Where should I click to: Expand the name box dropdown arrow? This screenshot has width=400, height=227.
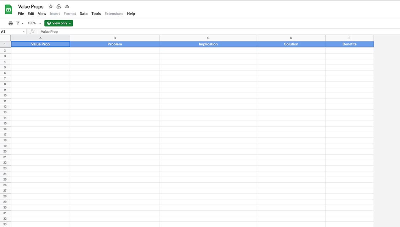[24, 32]
